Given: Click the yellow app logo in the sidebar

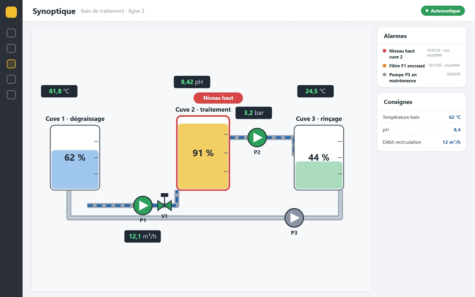Looking at the screenshot, I should point(11,12).
